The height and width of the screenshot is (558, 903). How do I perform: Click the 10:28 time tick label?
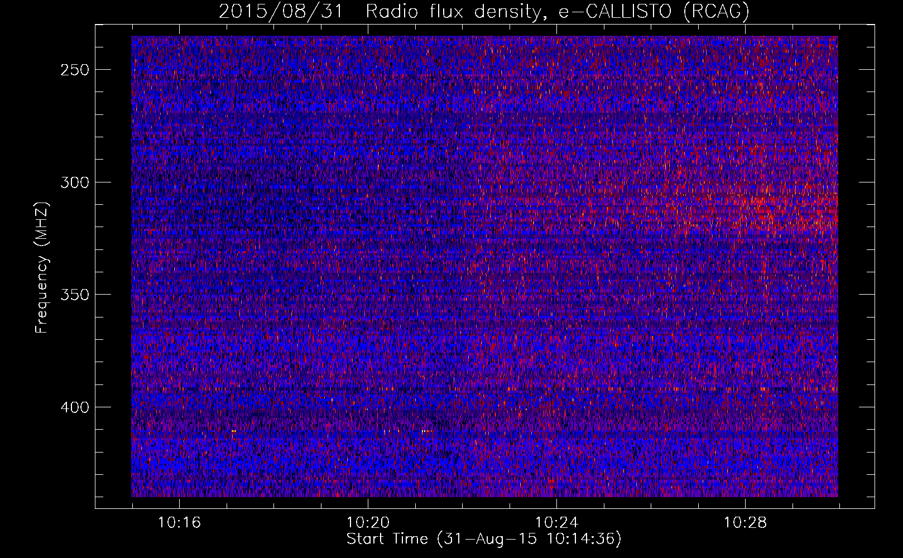point(745,523)
